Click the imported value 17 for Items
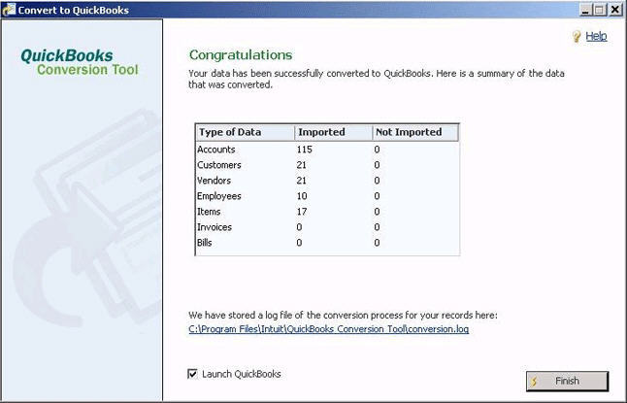Image resolution: width=627 pixels, height=403 pixels. coord(302,212)
